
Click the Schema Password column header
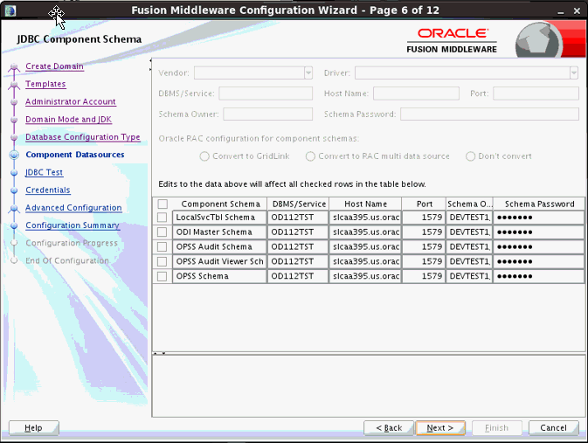(539, 204)
